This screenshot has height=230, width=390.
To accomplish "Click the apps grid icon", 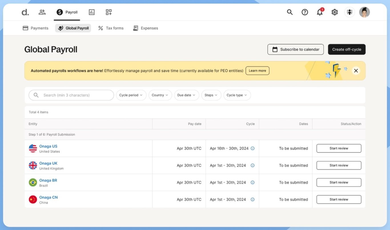I will tap(108, 12).
